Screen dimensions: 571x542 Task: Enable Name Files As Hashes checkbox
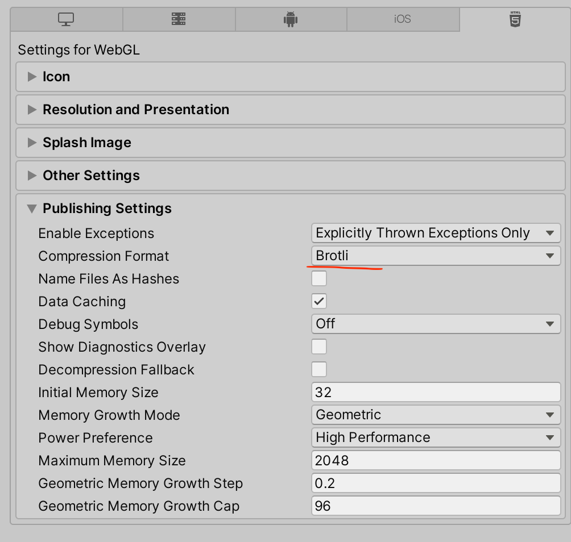pos(319,278)
